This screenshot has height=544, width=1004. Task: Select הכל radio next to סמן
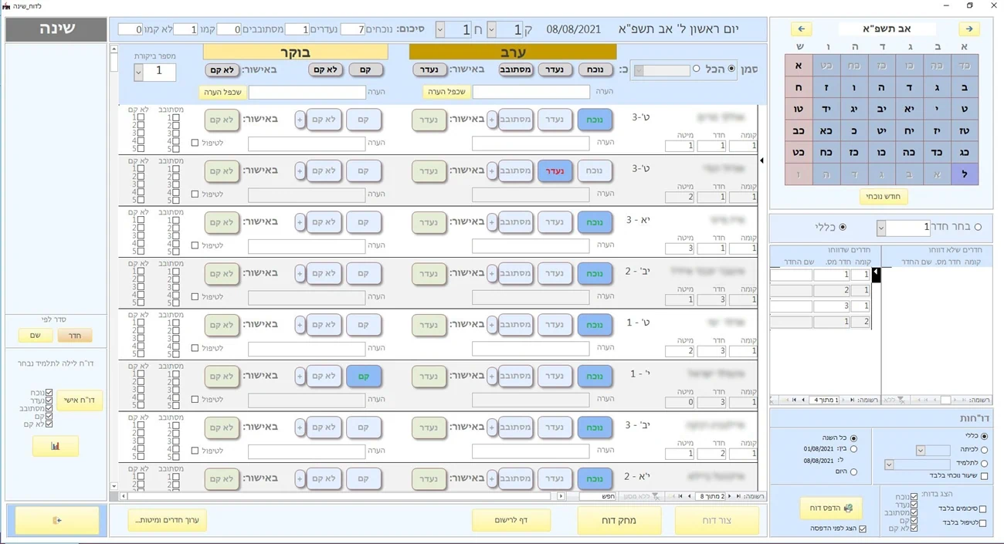[731, 69]
